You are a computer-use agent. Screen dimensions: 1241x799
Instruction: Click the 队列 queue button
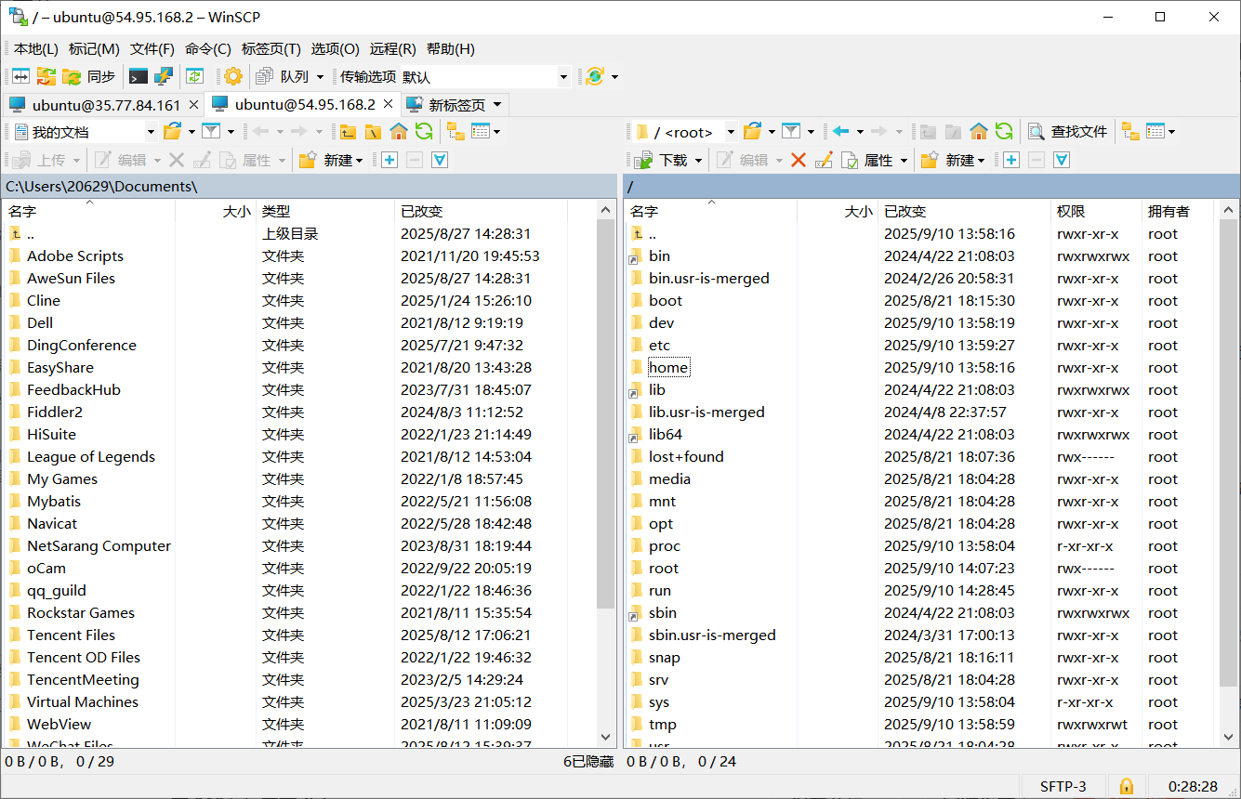pyautogui.click(x=284, y=76)
